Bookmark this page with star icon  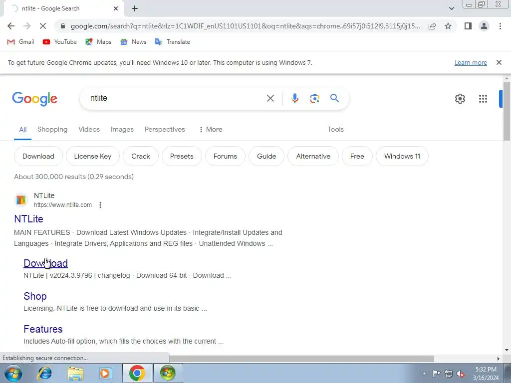(448, 26)
